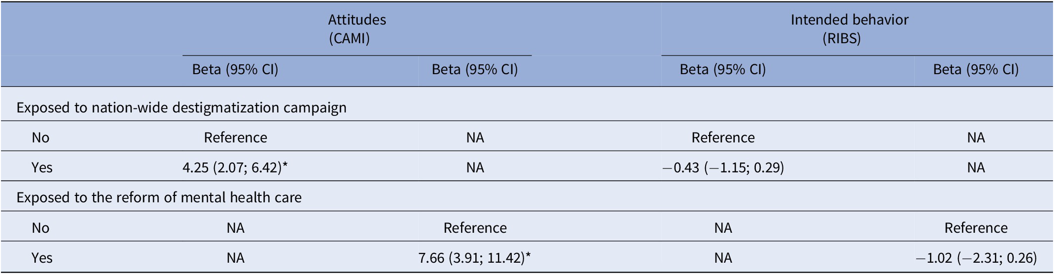Select the Yes label under mental health reform
This screenshot has height=274, width=1054.
(42, 258)
